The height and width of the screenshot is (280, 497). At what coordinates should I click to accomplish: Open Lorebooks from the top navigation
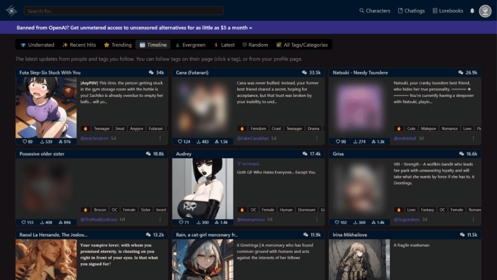click(447, 11)
